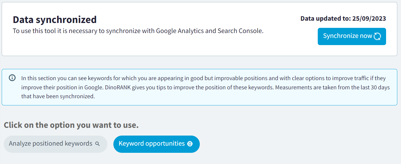
Task: Switch to the Keyword opportunities option
Action: click(152, 144)
